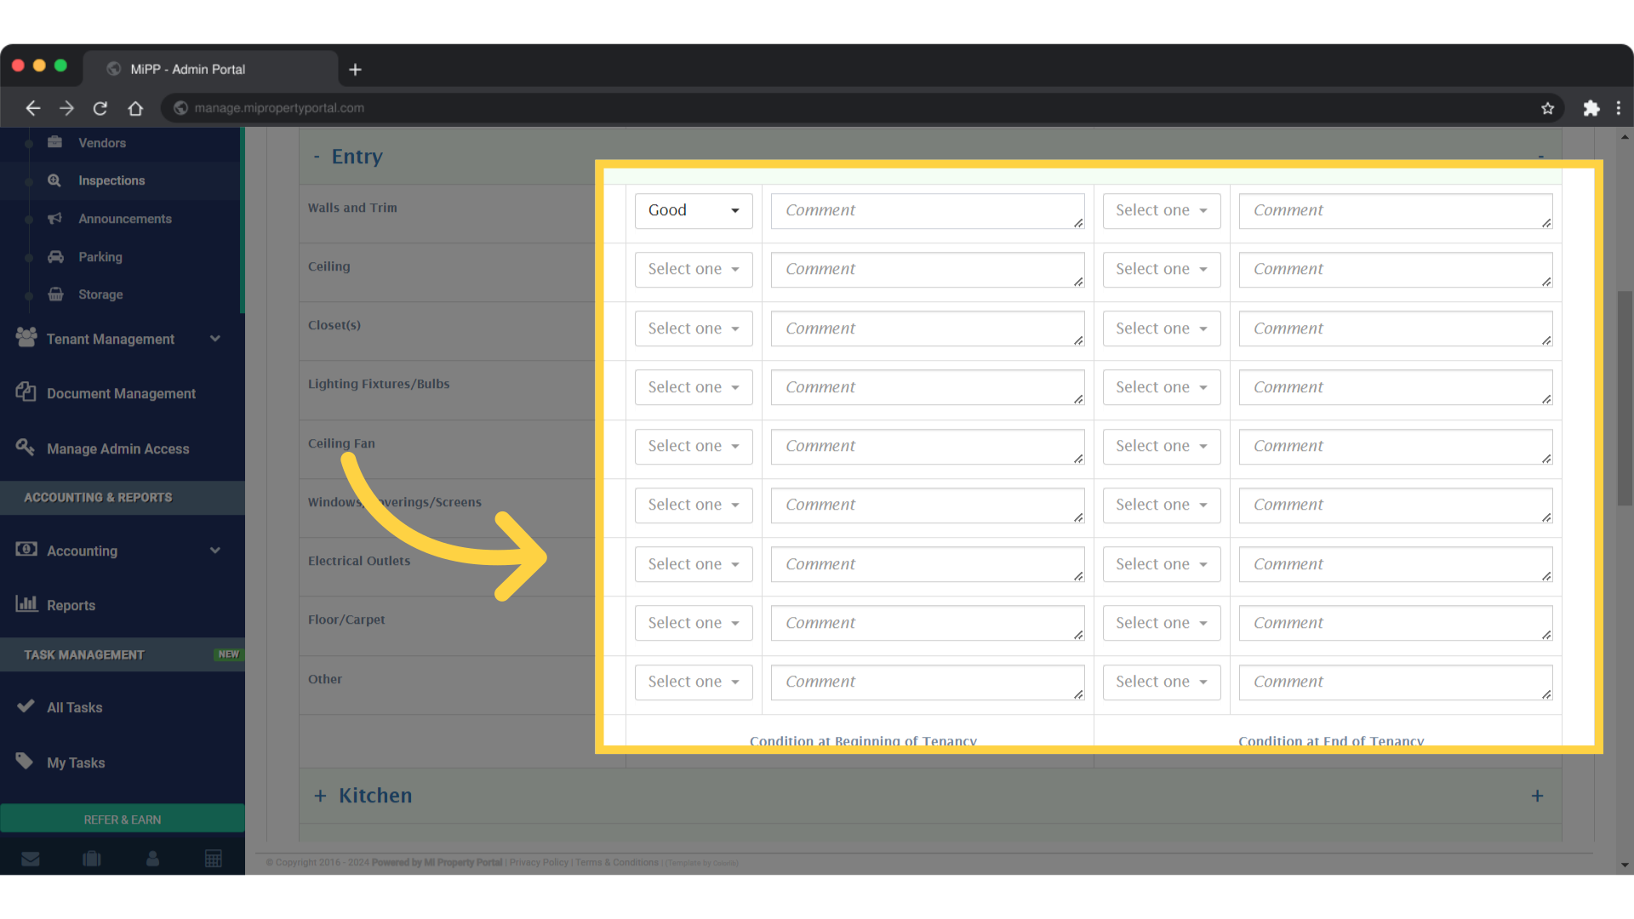Viewport: 1634px width, 919px height.
Task: Open Parking via the car icon
Action: click(x=54, y=257)
